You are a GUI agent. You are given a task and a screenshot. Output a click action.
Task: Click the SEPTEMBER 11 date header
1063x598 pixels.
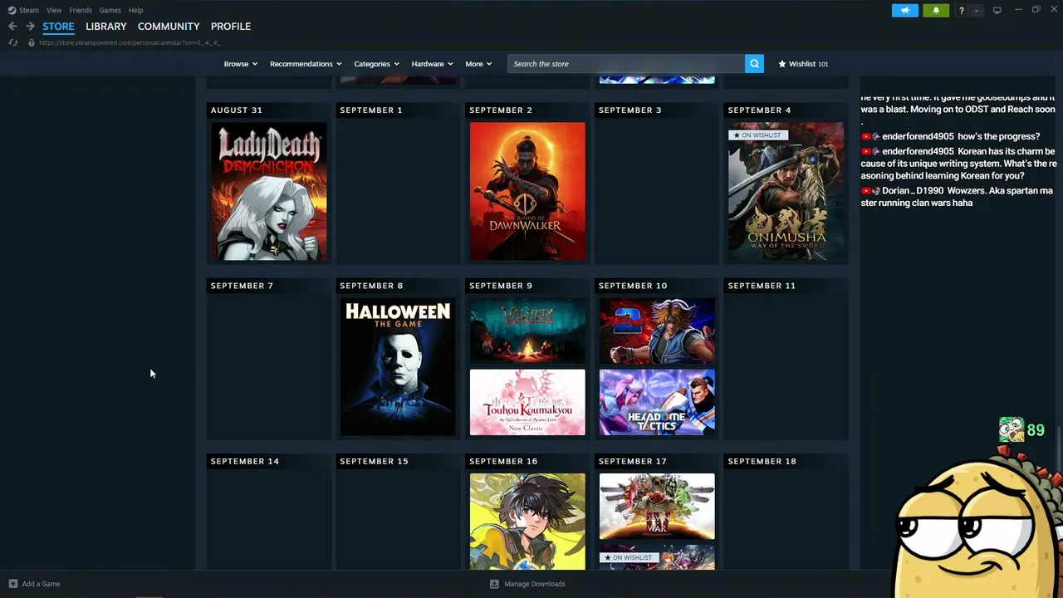pos(762,286)
